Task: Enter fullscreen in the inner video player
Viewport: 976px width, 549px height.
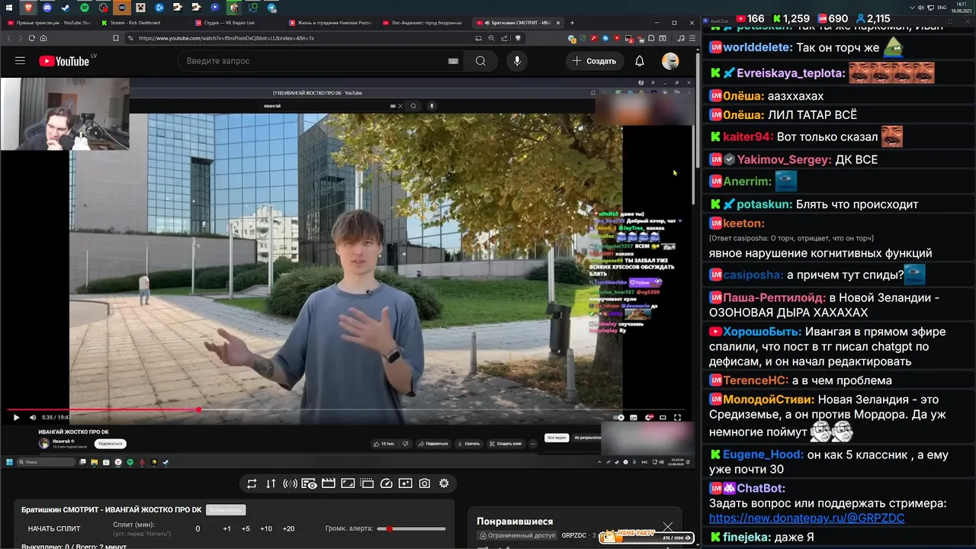Action: click(x=677, y=417)
